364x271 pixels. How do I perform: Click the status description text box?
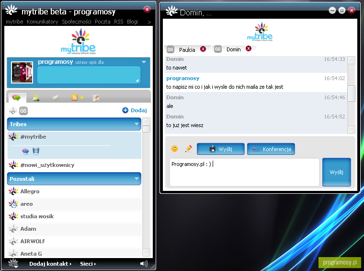coord(89,75)
